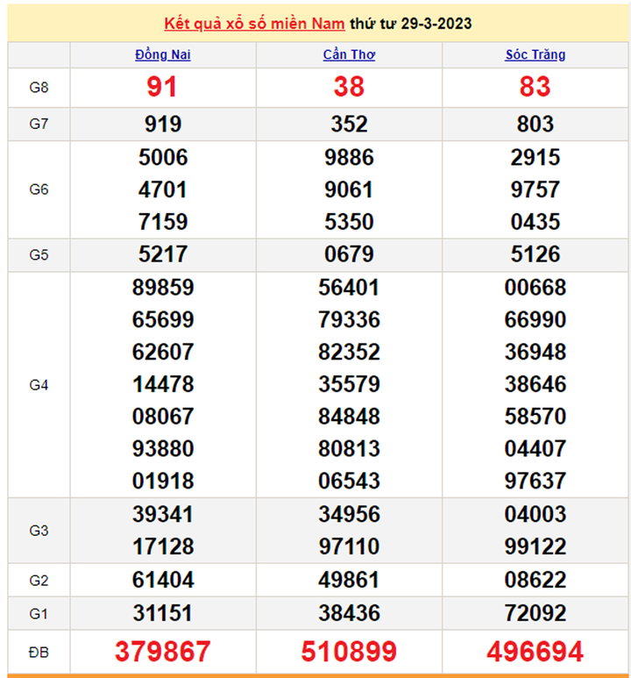Image resolution: width=631 pixels, height=678 pixels.
Task: Click the G5 number 0679
Action: point(349,254)
